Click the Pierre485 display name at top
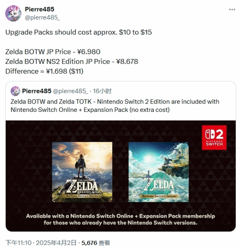 point(39,9)
